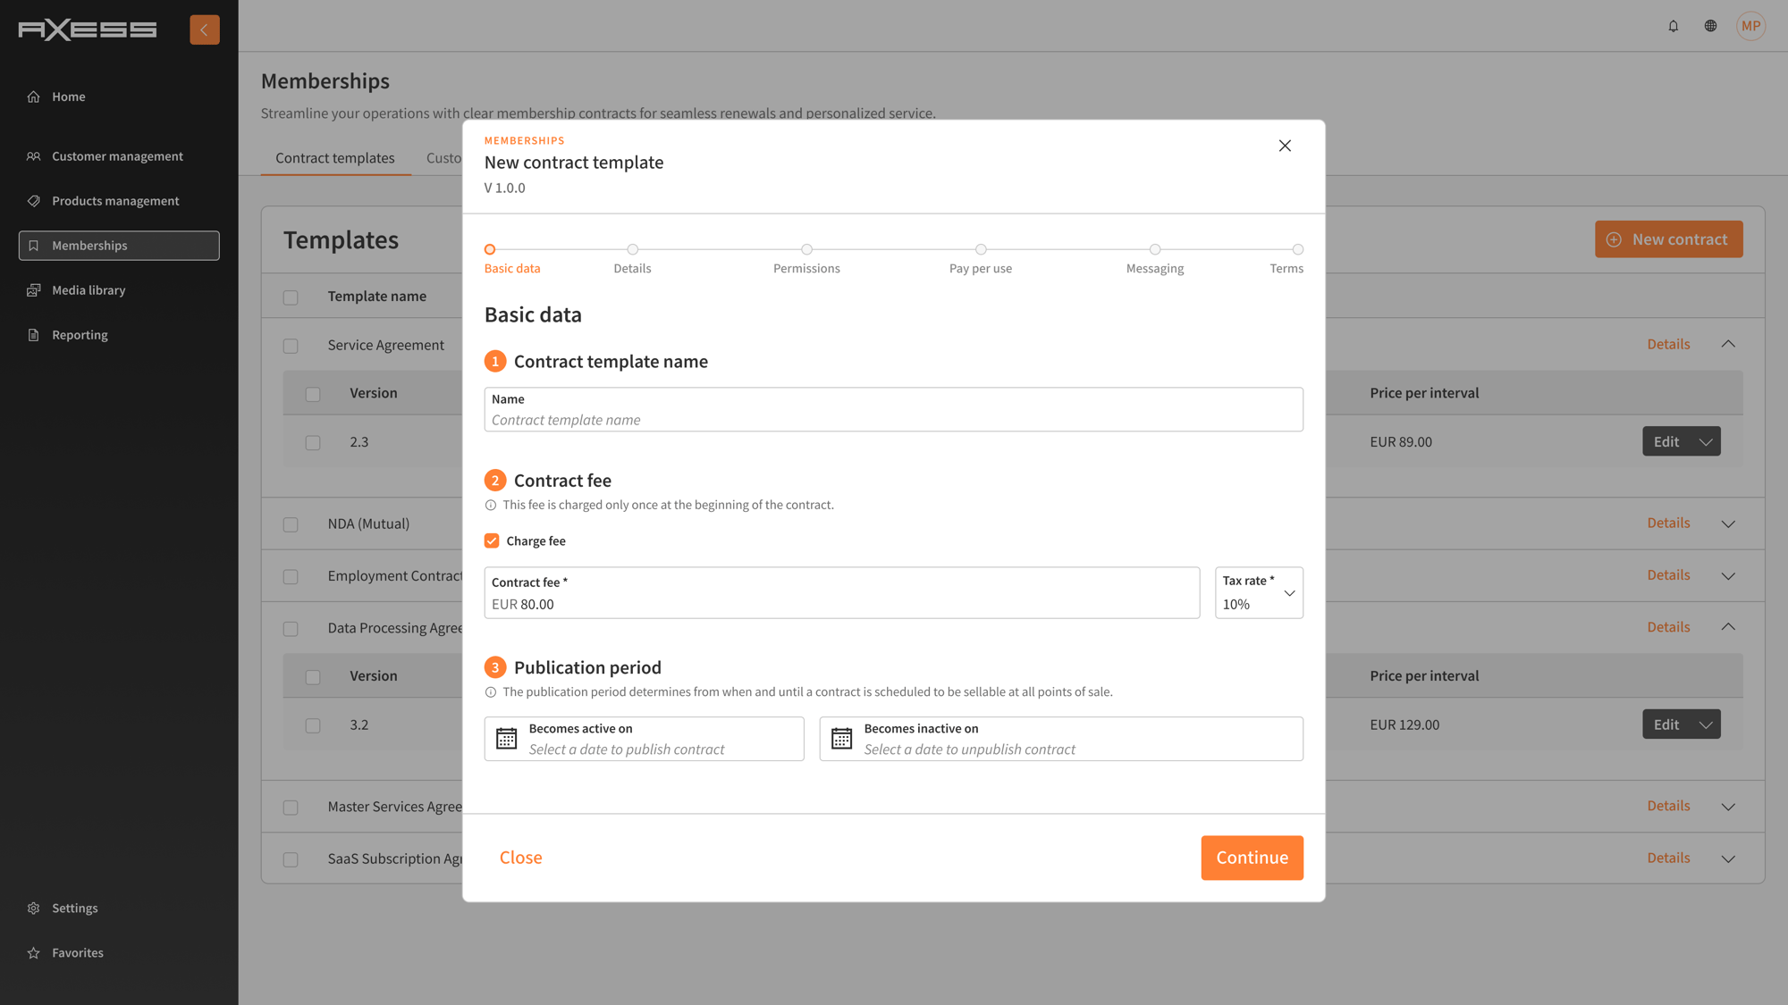Click the globe language icon
Screen dimensions: 1788x1005
coord(1710,26)
